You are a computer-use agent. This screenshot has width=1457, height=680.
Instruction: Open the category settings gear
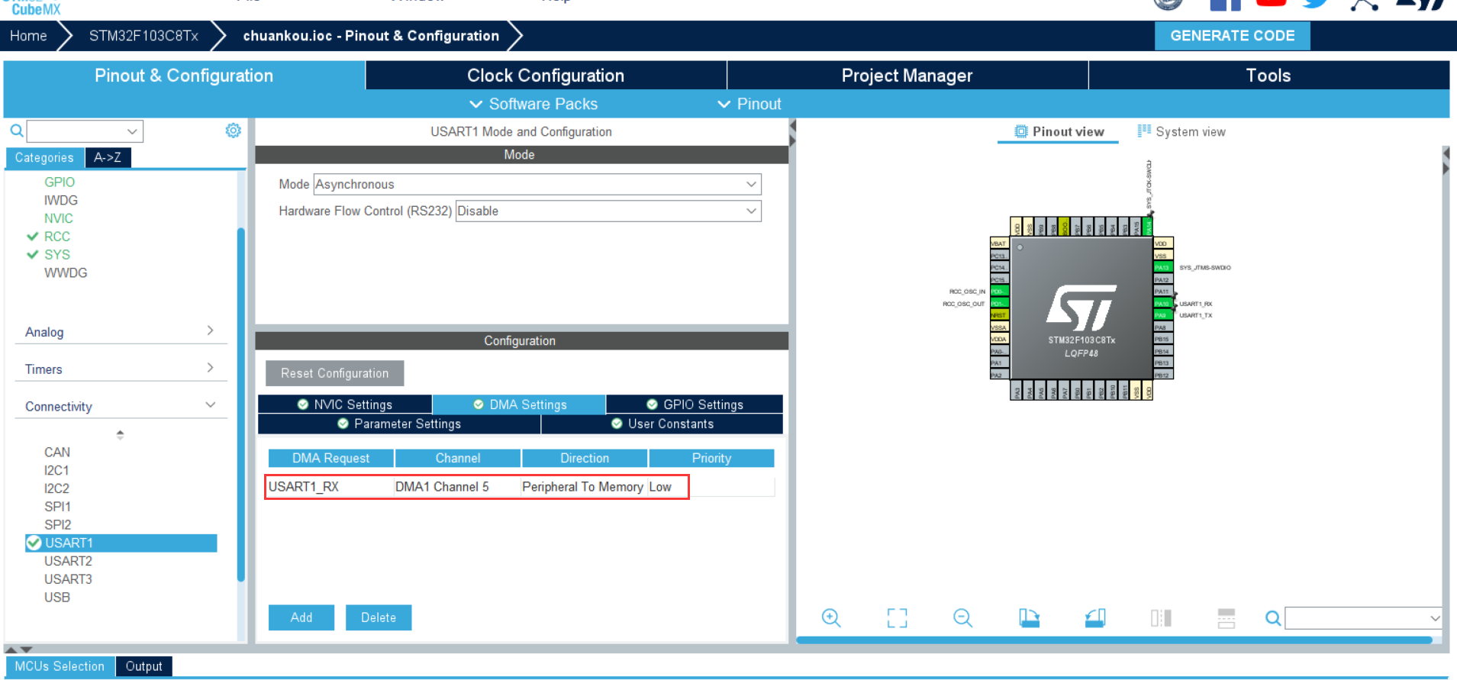pos(234,131)
